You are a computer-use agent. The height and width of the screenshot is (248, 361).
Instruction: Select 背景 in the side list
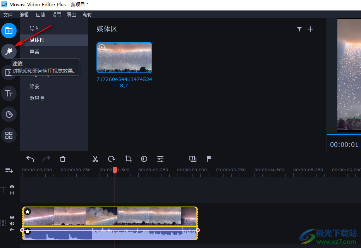pos(54,86)
